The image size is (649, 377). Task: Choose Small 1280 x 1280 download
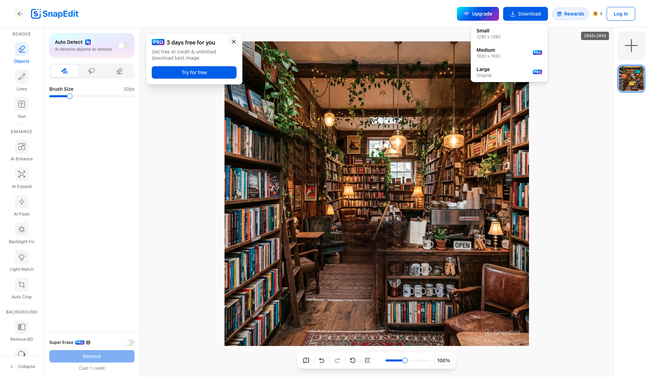(509, 33)
